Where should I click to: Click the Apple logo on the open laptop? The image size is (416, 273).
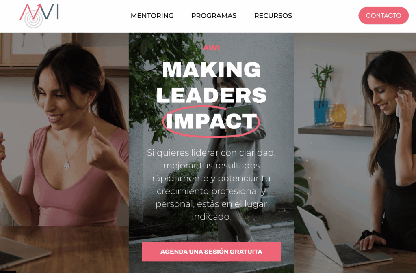[319, 235]
